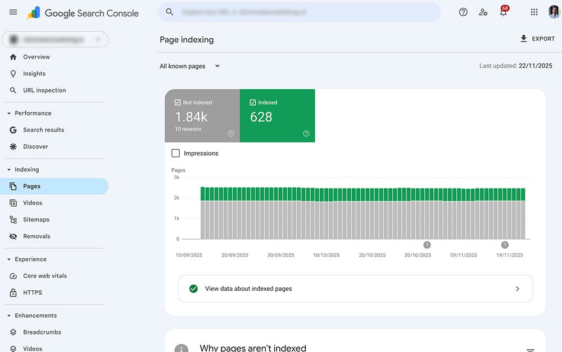Open the URL inspection tool

pyautogui.click(x=44, y=90)
